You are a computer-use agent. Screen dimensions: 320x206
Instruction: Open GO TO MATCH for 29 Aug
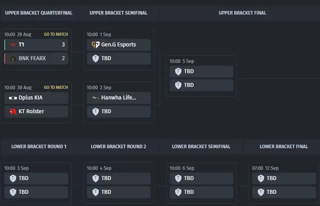[x=56, y=34]
